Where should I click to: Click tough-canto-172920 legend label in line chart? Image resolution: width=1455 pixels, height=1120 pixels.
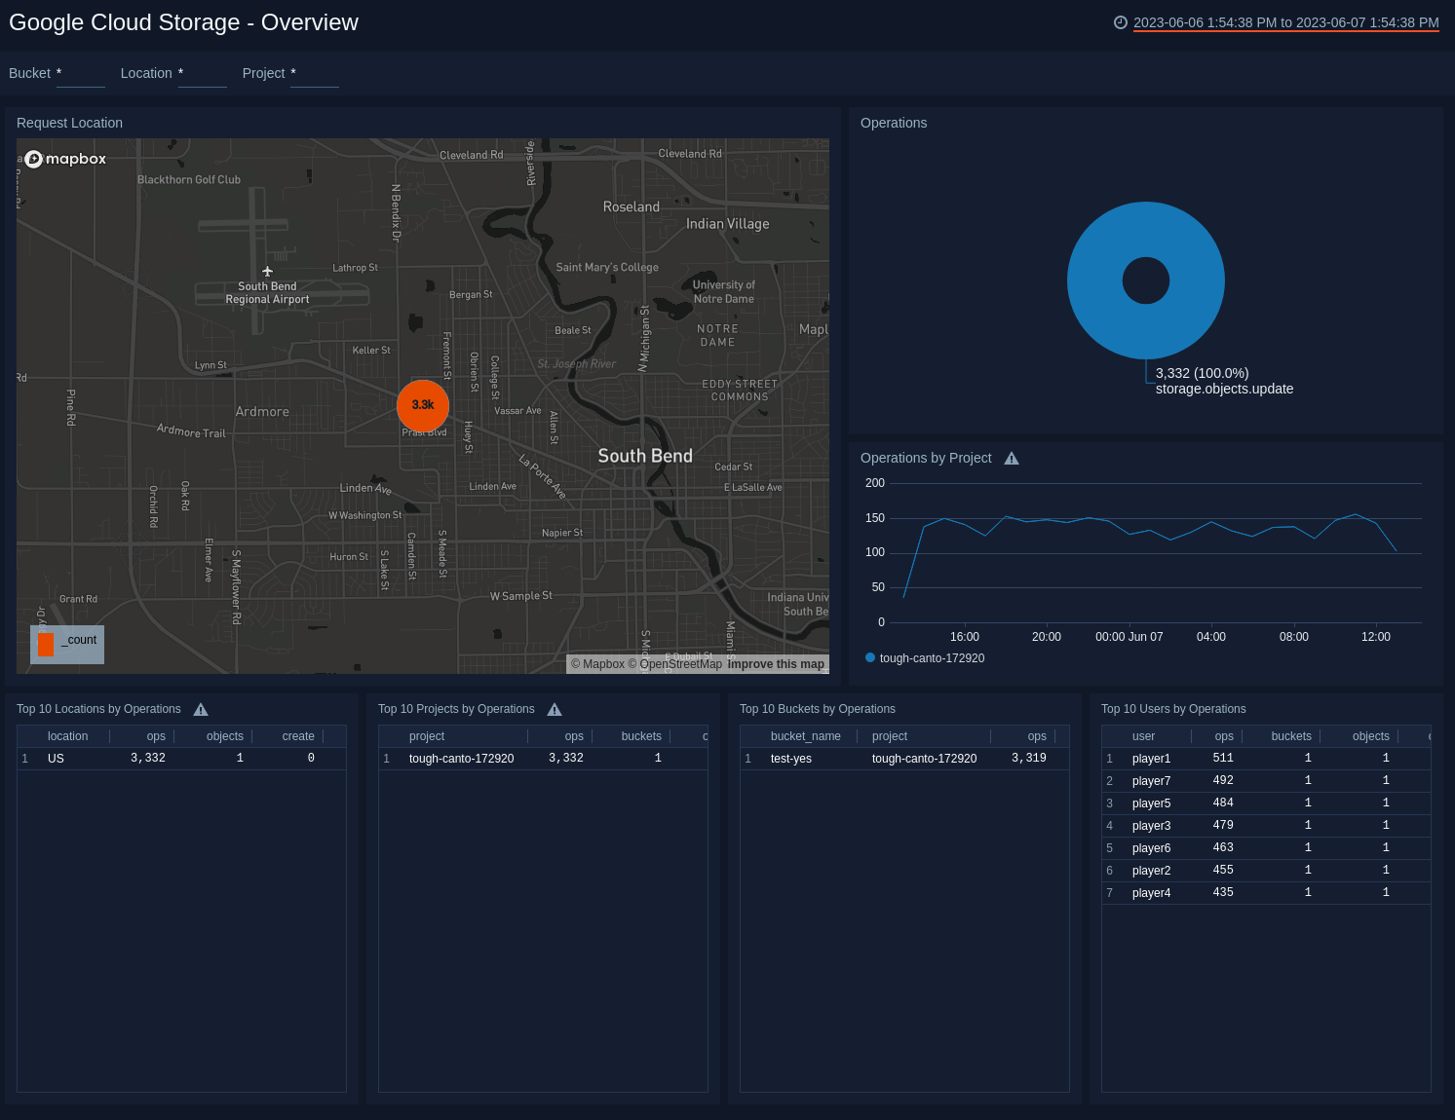tap(932, 658)
